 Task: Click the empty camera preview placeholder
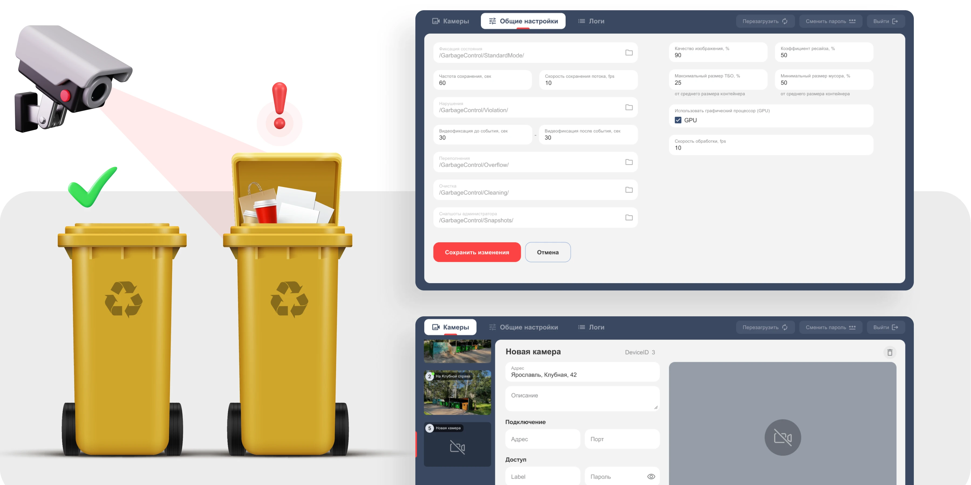click(x=782, y=424)
